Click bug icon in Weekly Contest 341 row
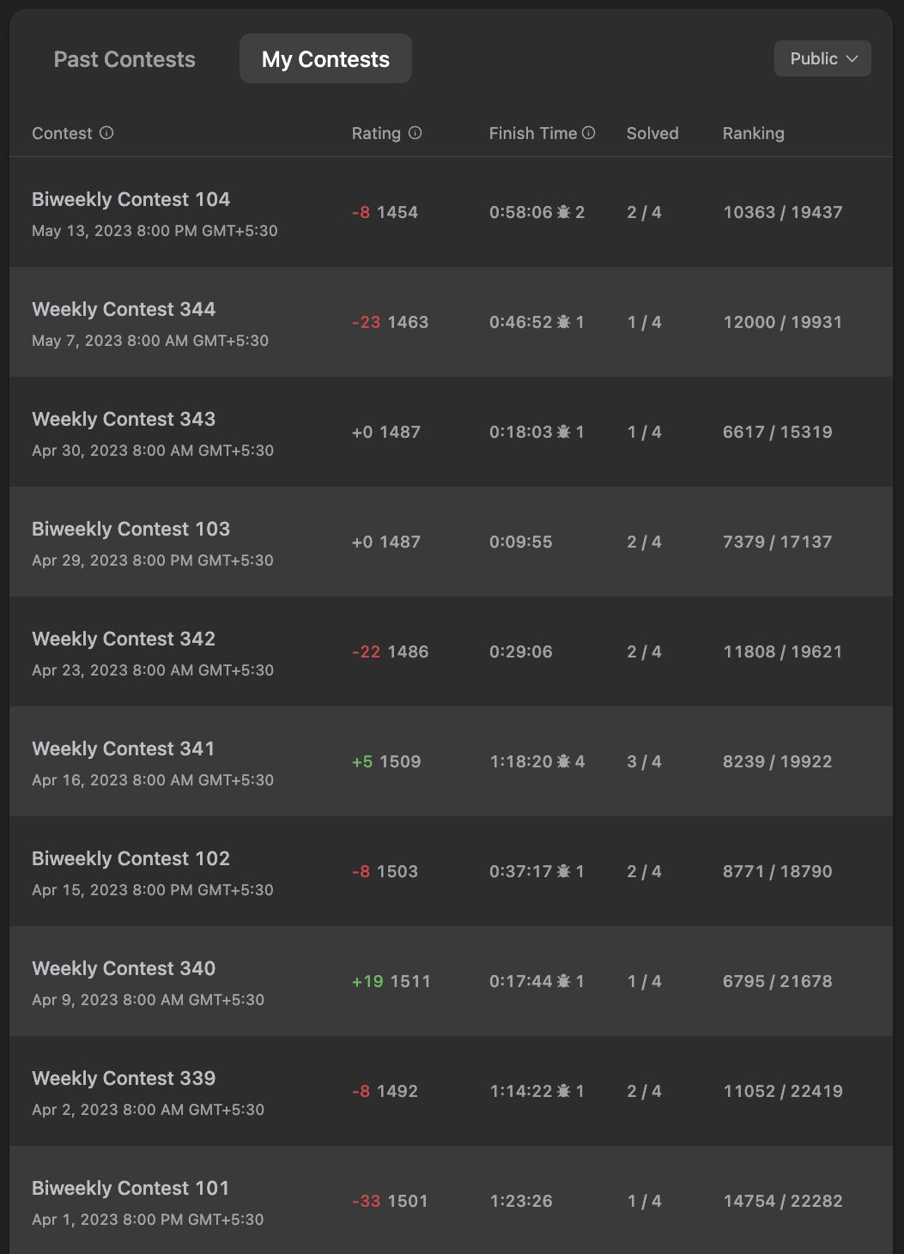 pos(564,761)
